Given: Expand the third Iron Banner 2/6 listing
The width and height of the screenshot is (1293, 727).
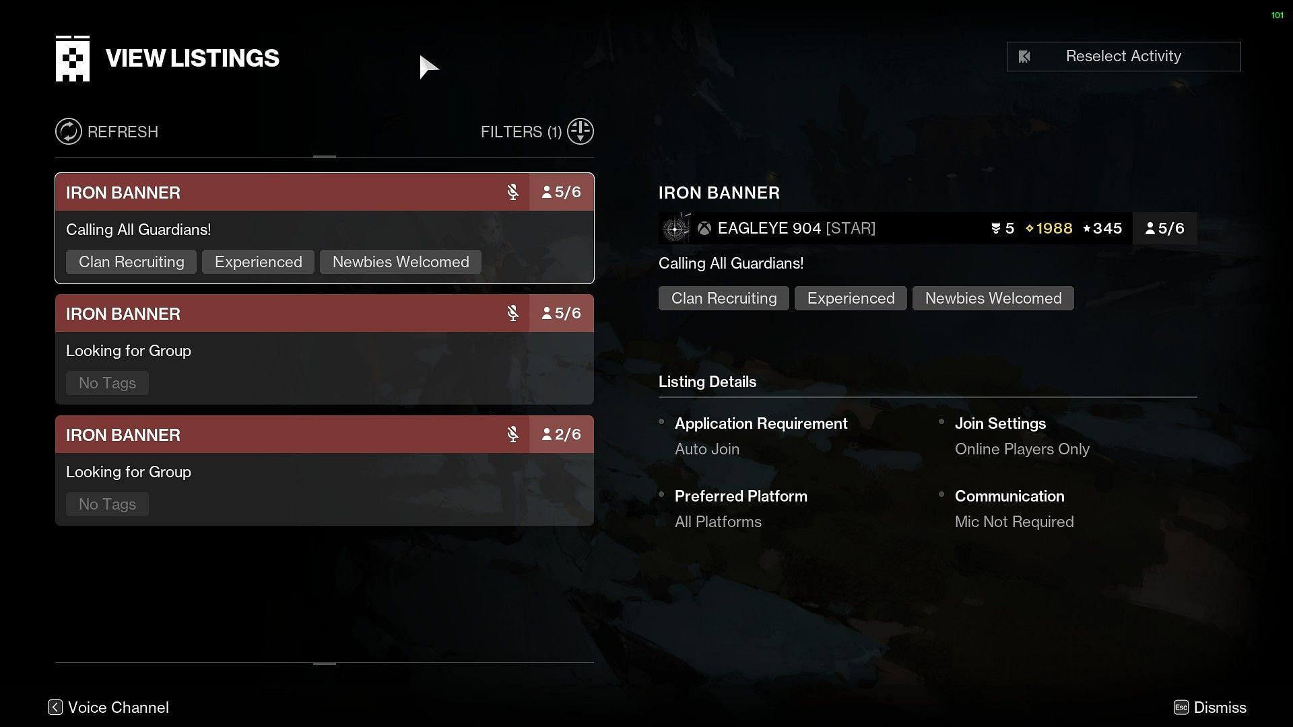Looking at the screenshot, I should pyautogui.click(x=324, y=471).
